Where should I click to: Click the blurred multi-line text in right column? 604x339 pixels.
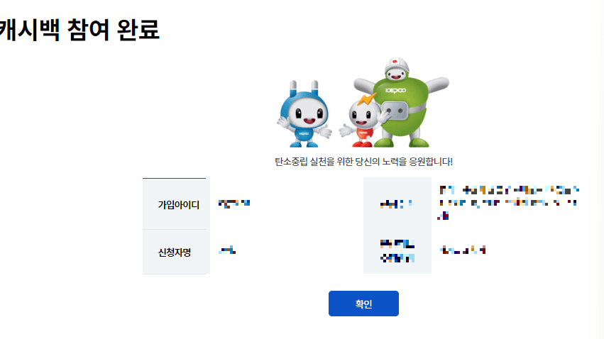pyautogui.click(x=508, y=202)
